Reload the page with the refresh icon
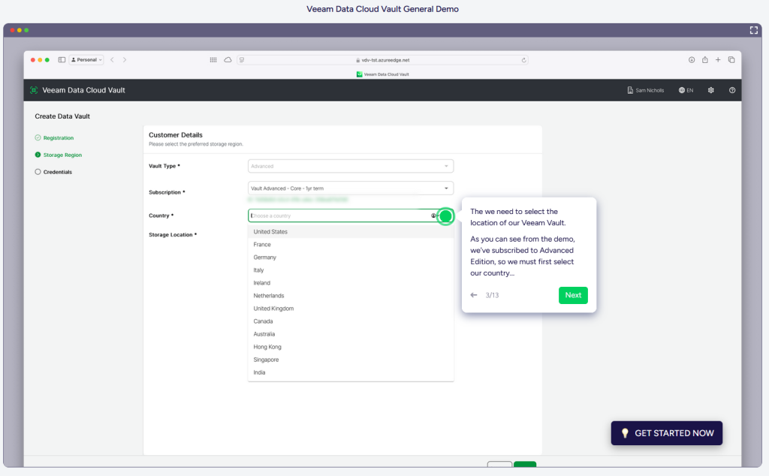The width and height of the screenshot is (769, 476). click(x=523, y=60)
